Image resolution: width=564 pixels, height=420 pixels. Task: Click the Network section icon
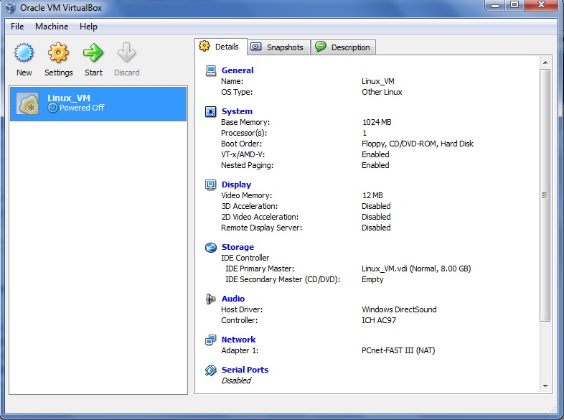[211, 340]
